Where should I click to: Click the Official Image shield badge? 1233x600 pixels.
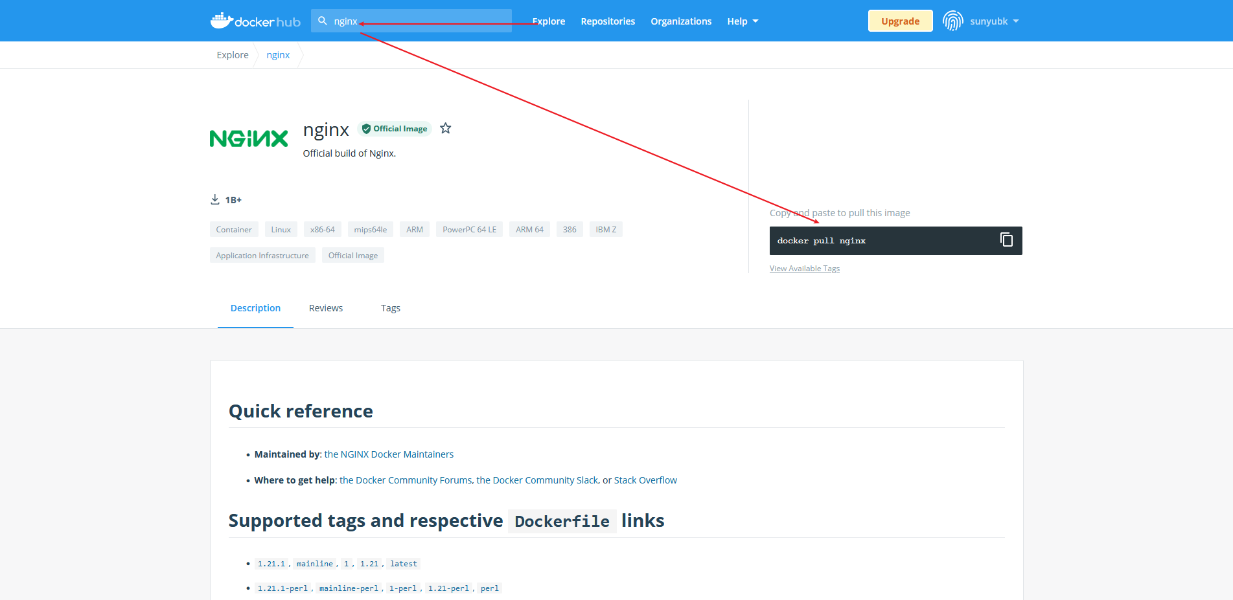pyautogui.click(x=394, y=129)
